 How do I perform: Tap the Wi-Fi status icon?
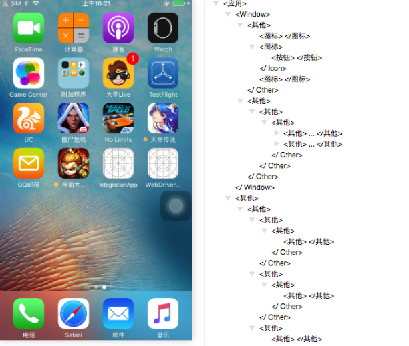[x=35, y=3]
